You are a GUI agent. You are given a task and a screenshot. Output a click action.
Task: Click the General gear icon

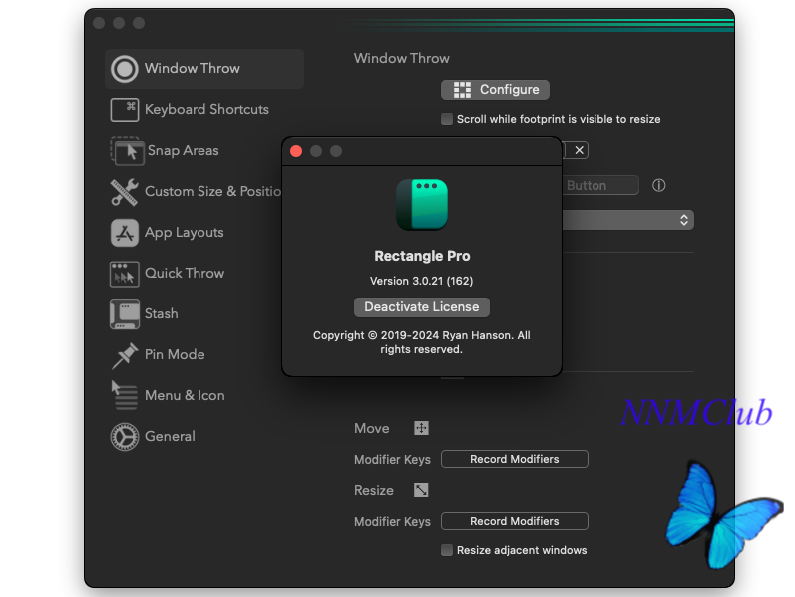(x=125, y=437)
